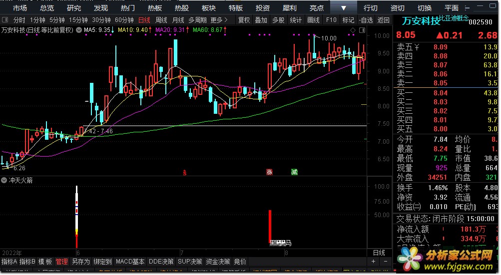The width and height of the screenshot is (501, 275).
Task: Click the 平面 top-bar button
Action: coord(451,8)
